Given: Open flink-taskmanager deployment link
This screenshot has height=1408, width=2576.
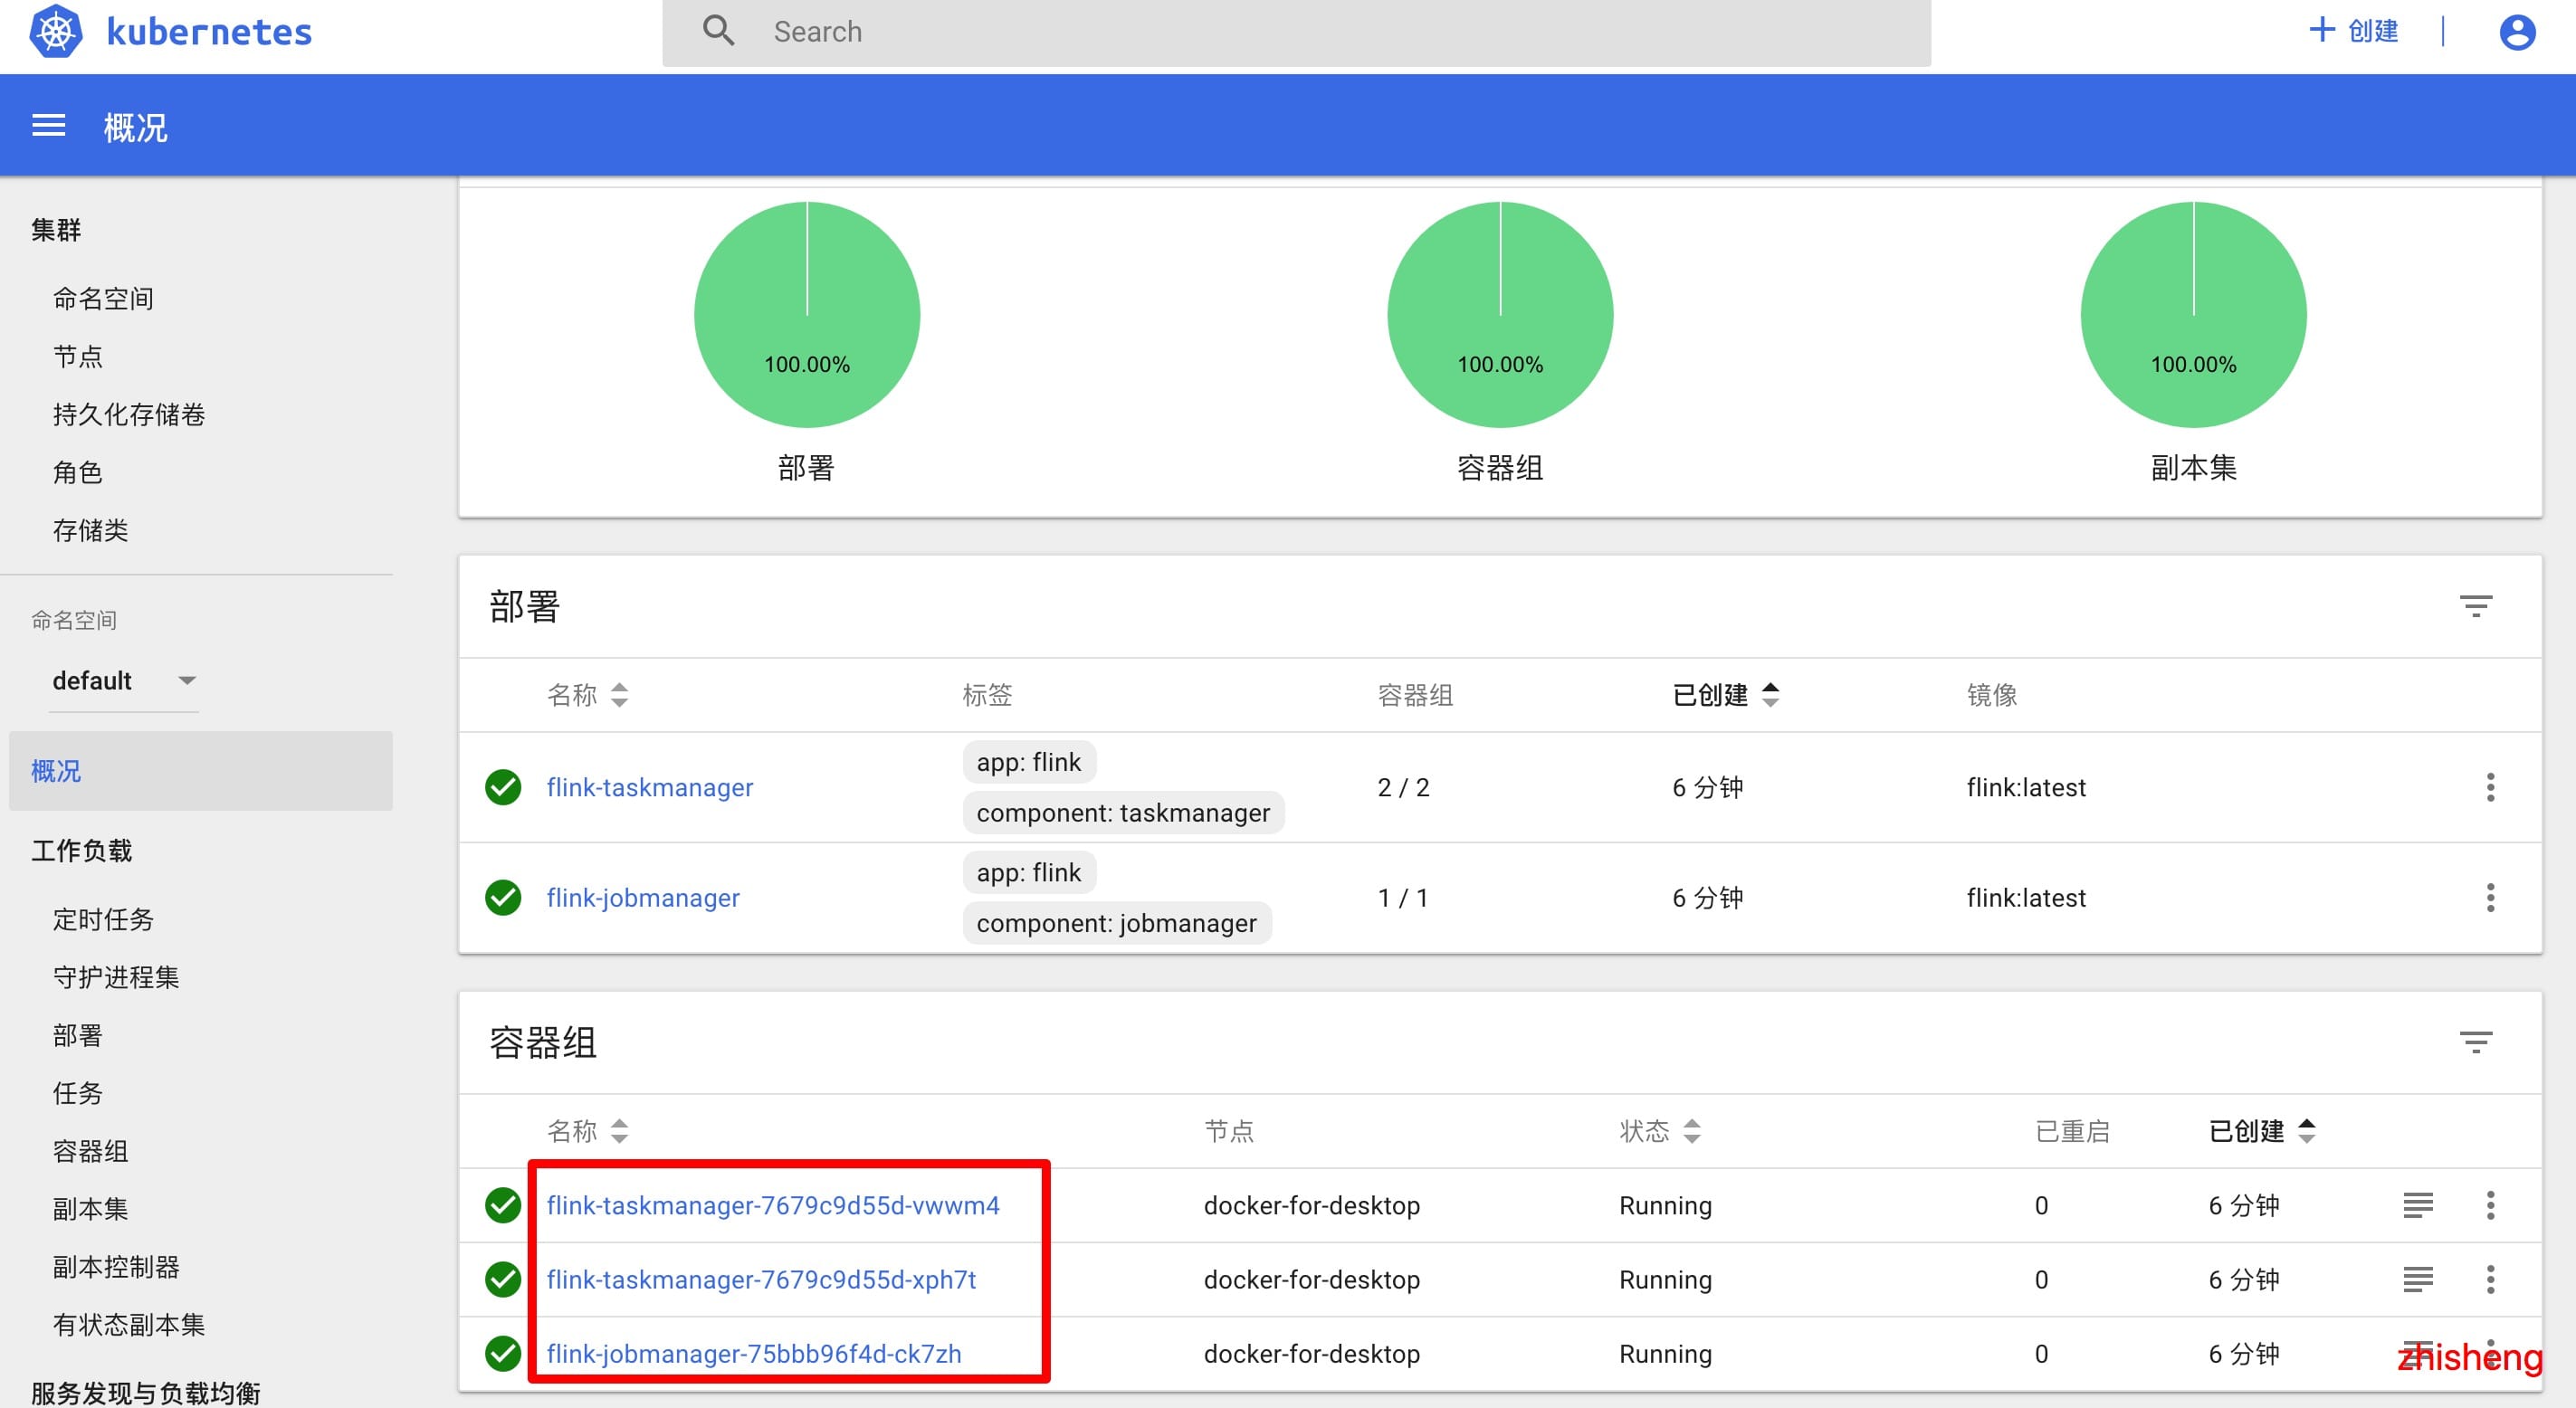Looking at the screenshot, I should [650, 787].
